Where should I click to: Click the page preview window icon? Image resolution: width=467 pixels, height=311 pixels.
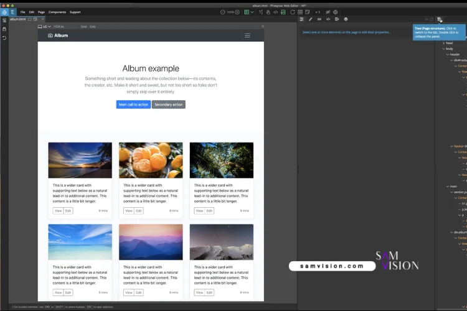point(308,12)
